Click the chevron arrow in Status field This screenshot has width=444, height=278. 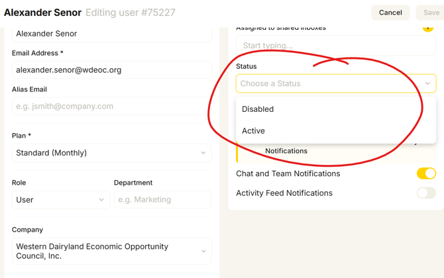click(427, 83)
